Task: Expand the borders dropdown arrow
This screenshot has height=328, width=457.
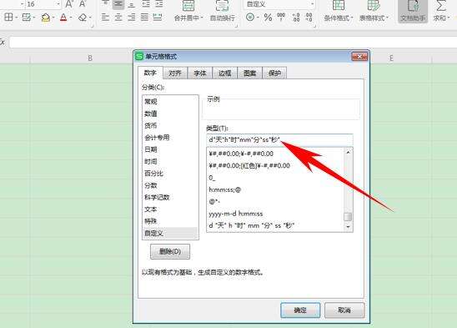Action: pyautogui.click(x=17, y=18)
